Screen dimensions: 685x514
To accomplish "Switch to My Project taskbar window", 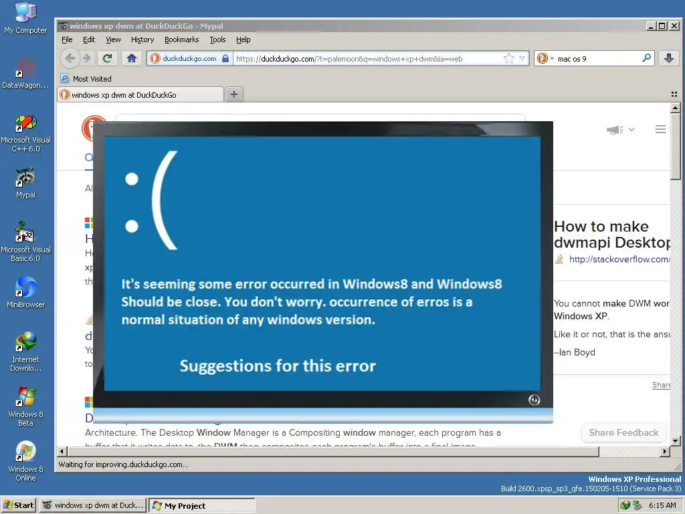I will tap(202, 506).
